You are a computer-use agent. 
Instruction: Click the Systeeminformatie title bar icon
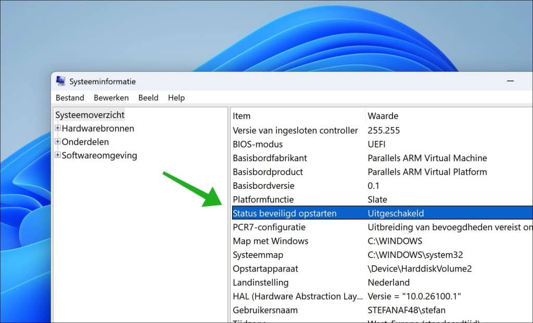pos(61,81)
